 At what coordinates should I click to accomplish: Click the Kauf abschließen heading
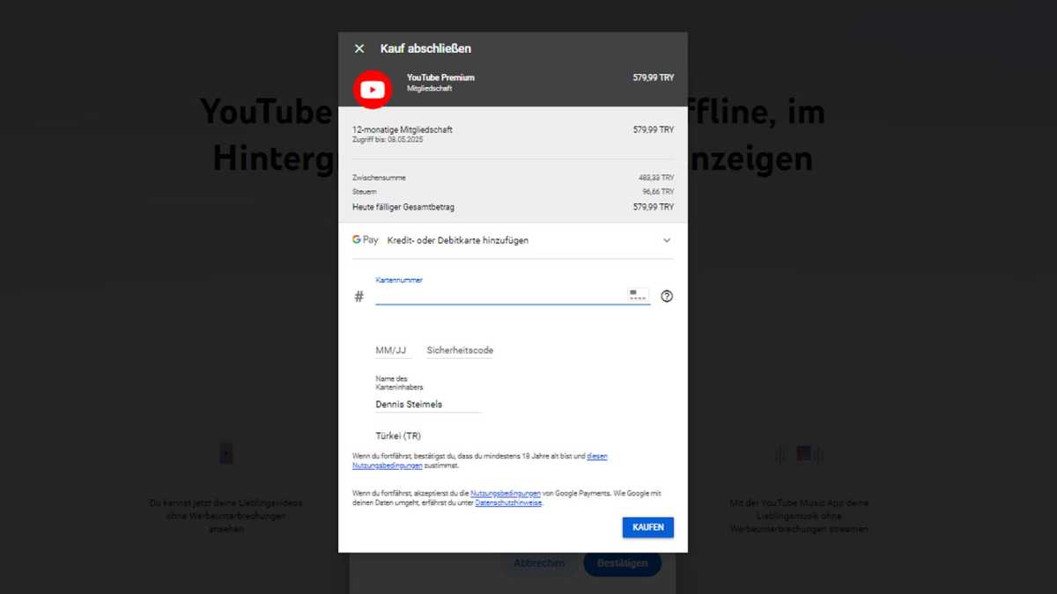coord(425,48)
